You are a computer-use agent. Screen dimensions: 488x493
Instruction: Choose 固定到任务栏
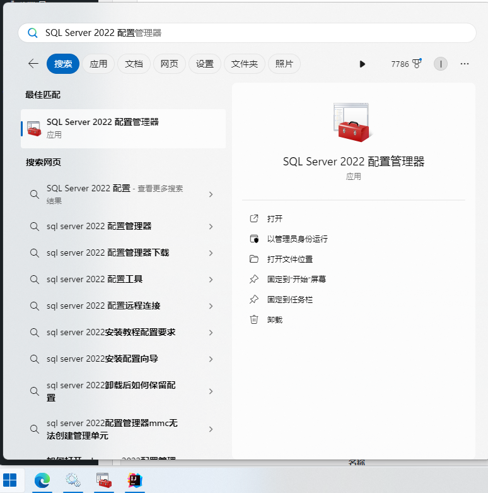pyautogui.click(x=290, y=299)
